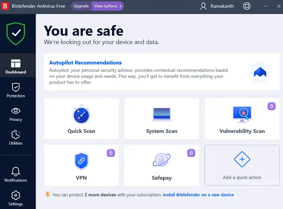Screen dimensions: 283x209
Task: Open the help lifebuoy support icon
Action: coord(247,6)
